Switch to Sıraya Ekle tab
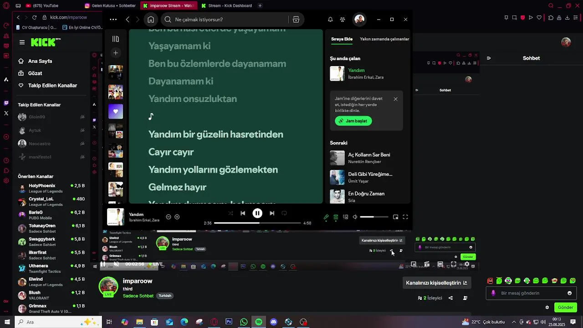 point(342,39)
